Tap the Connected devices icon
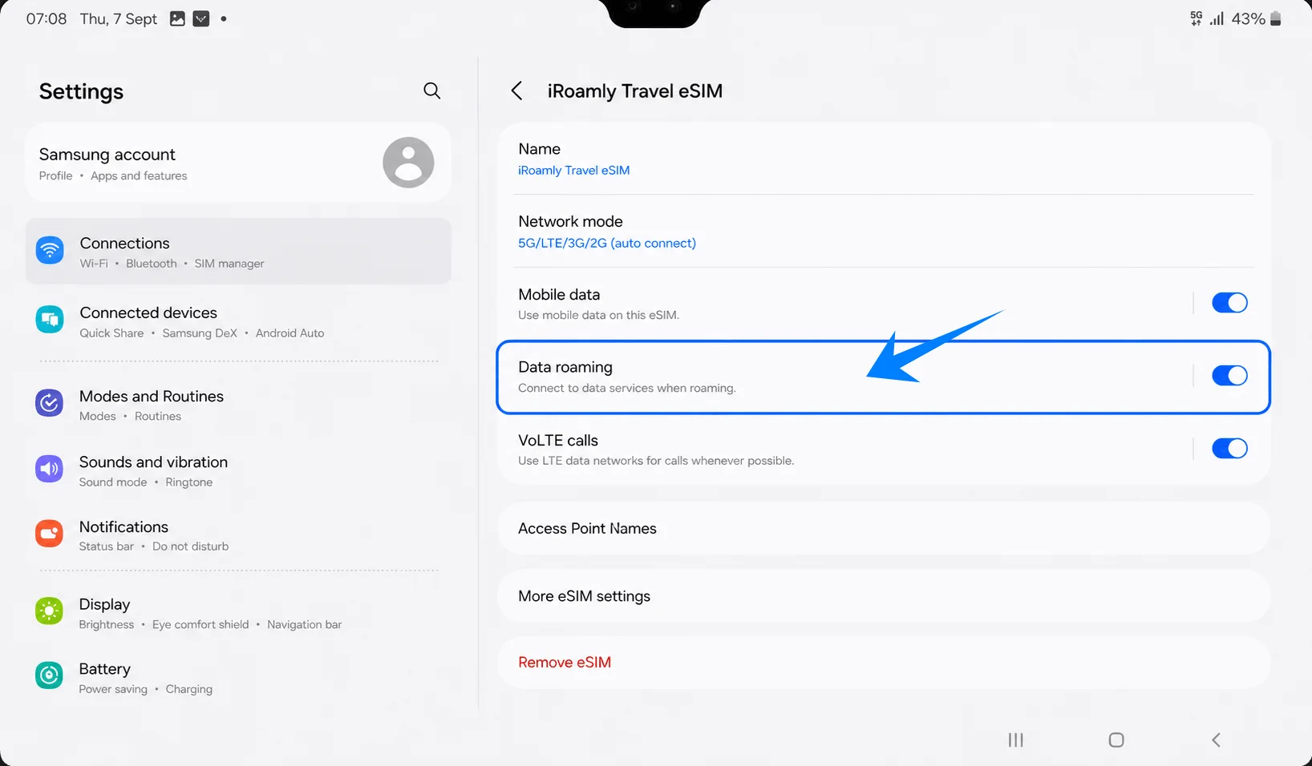 click(50, 320)
